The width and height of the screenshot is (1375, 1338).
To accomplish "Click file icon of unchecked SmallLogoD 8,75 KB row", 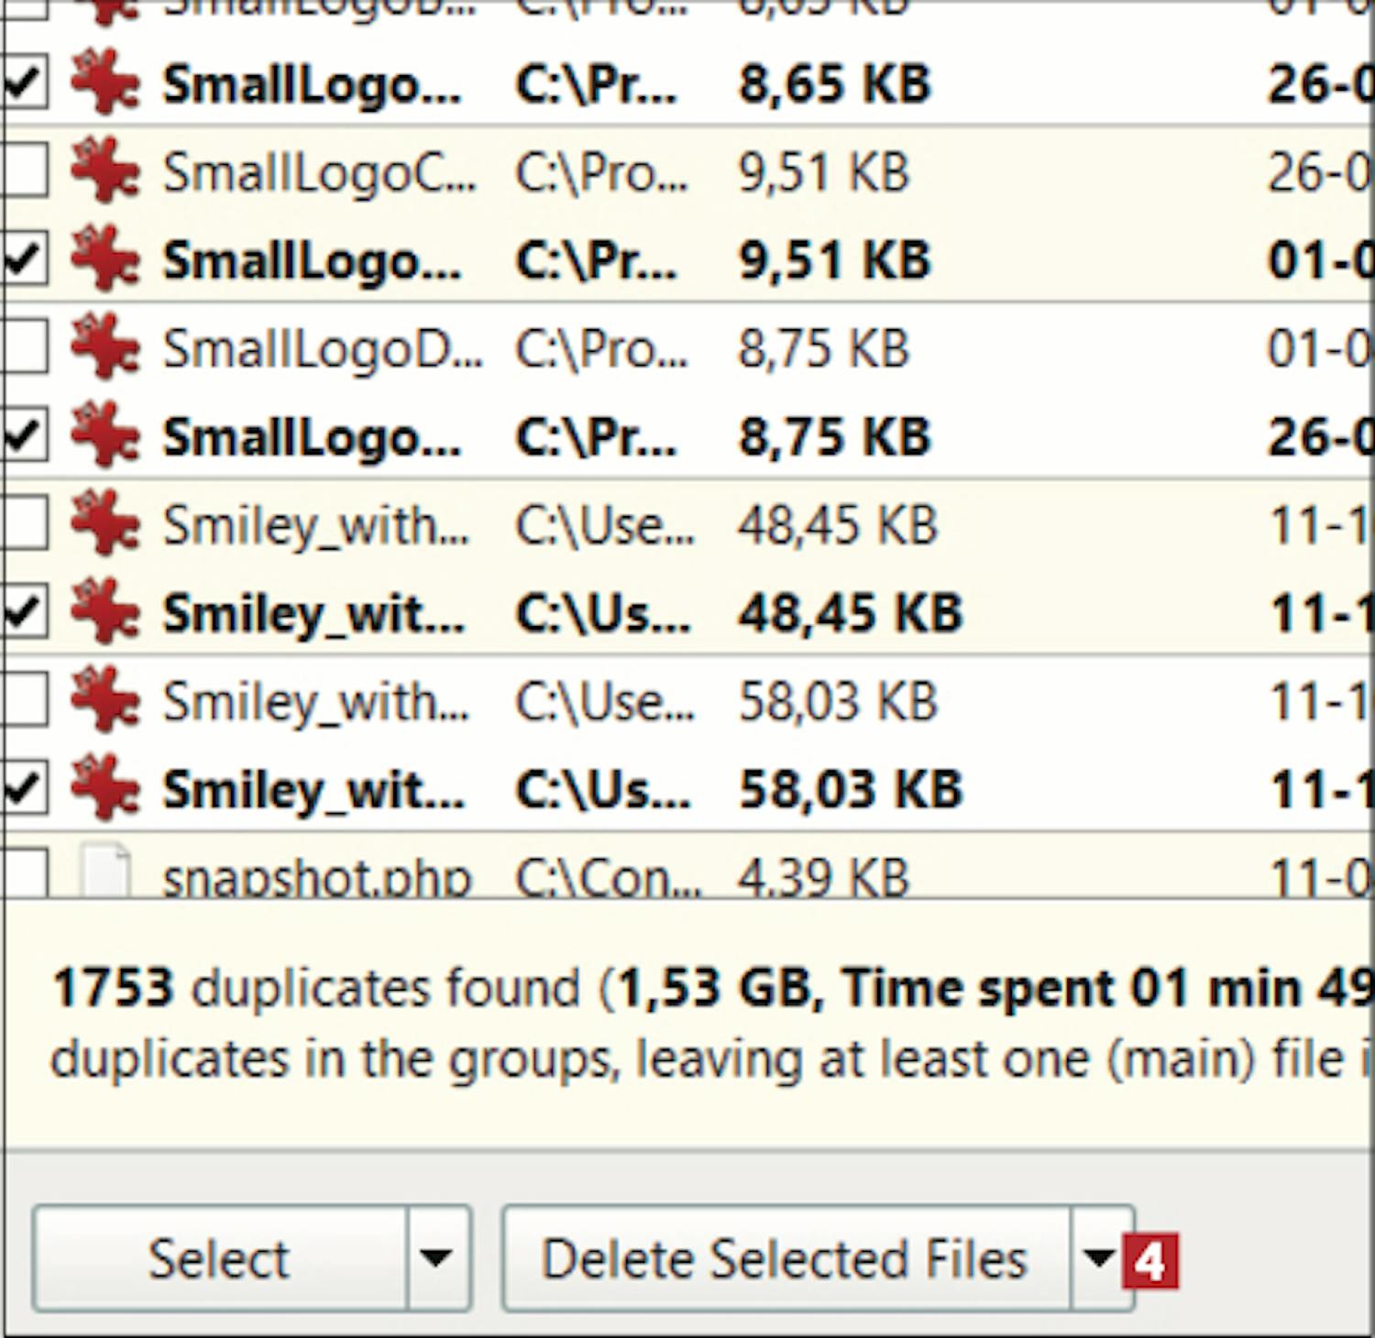I will point(104,346).
